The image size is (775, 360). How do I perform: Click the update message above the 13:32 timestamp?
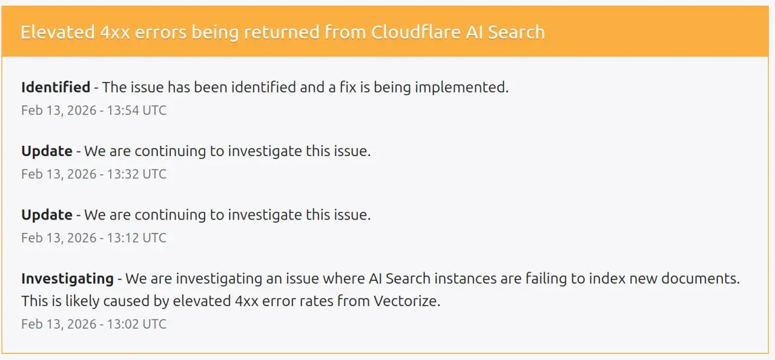[227, 151]
